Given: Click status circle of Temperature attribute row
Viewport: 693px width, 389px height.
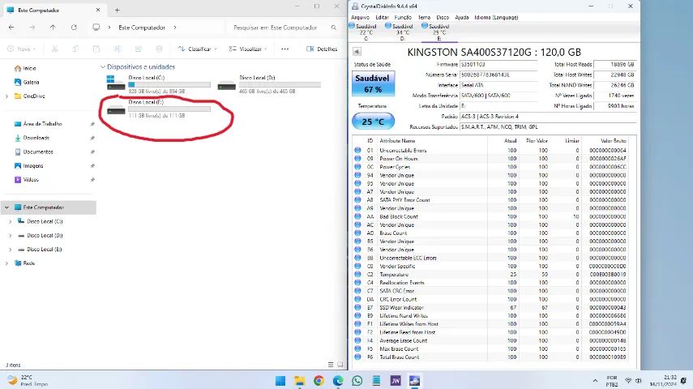Looking at the screenshot, I should tap(357, 274).
